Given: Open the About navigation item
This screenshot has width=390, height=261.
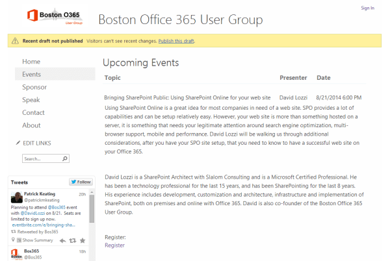Looking at the screenshot, I should tap(31, 125).
